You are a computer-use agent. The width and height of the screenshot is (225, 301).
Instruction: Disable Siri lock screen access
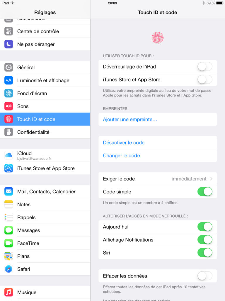(205, 252)
